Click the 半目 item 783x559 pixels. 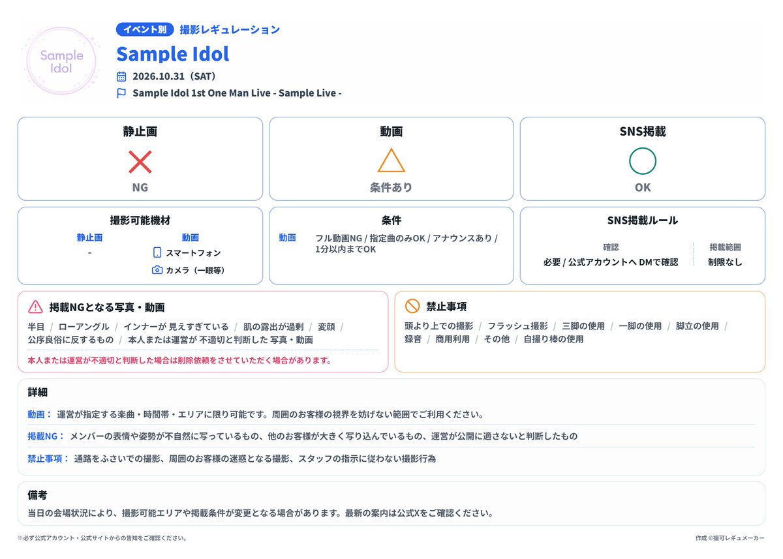tap(36, 326)
